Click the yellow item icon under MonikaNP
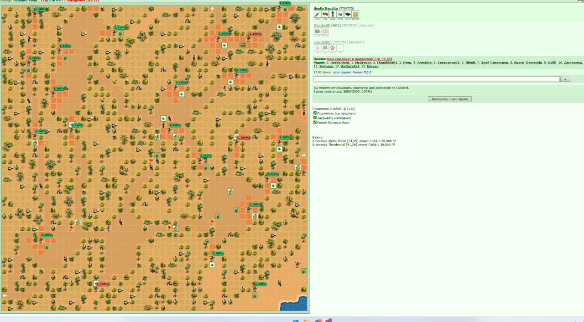This screenshot has width=584, height=322. (325, 31)
